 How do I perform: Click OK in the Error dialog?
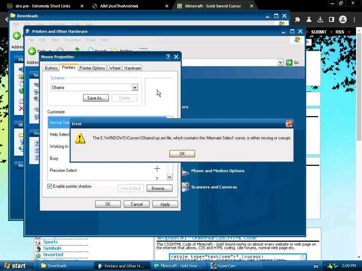182,153
